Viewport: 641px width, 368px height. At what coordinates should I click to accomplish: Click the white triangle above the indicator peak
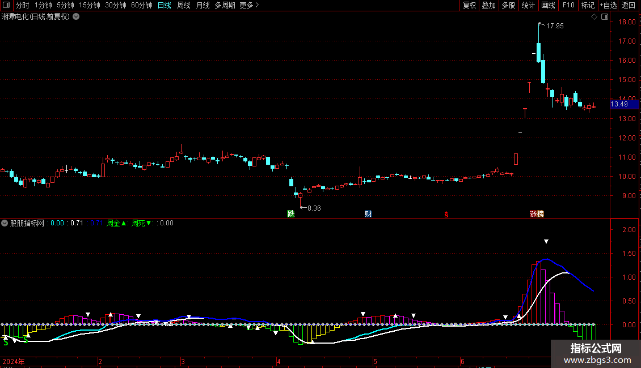click(546, 242)
